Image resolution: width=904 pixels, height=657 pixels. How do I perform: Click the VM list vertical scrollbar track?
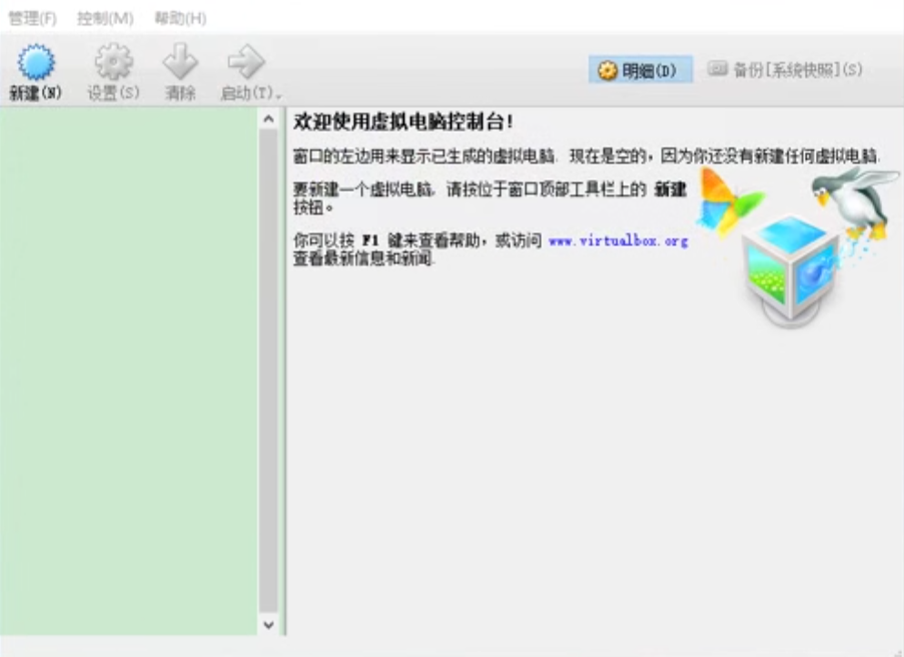[268, 371]
